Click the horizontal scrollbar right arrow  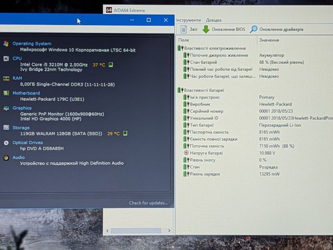169,230
